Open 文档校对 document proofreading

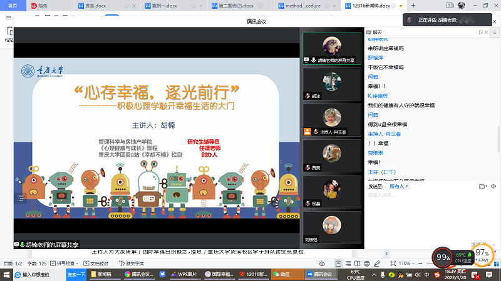click(96, 264)
